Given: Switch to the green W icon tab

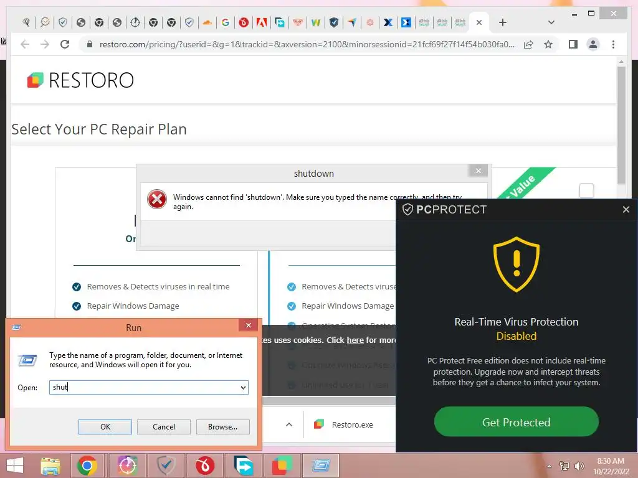Looking at the screenshot, I should point(316,23).
